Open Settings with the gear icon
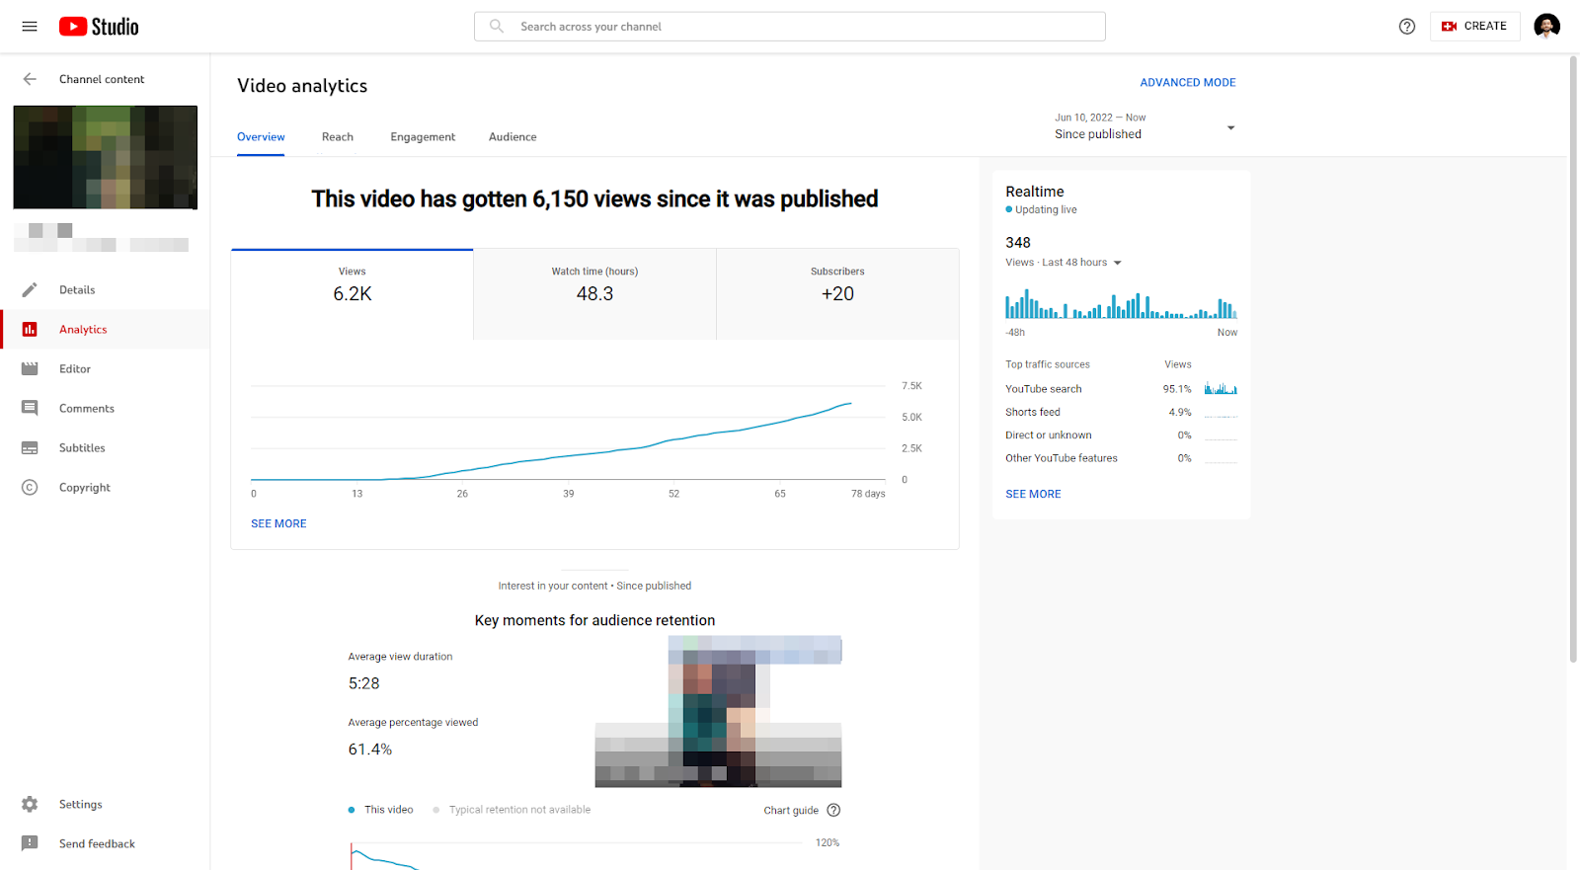Viewport: 1580px width, 870px height. [x=30, y=804]
